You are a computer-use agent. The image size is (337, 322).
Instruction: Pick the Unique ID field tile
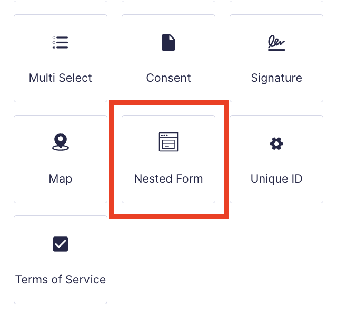click(276, 159)
